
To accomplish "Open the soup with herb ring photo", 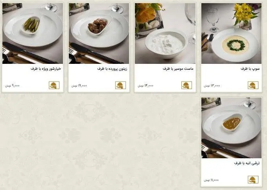I will coord(231,33).
